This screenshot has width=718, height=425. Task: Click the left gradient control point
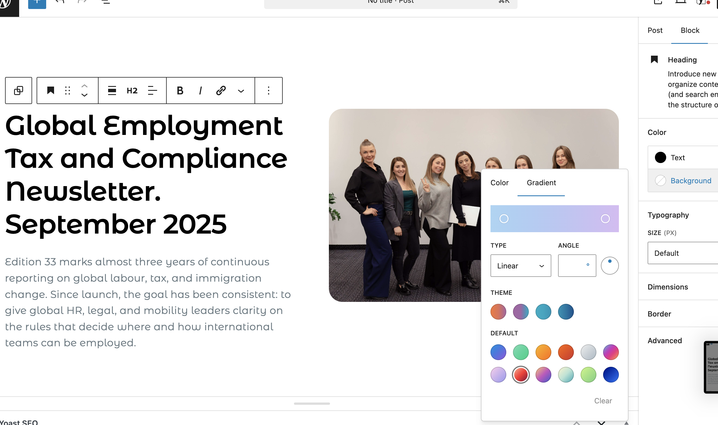point(504,218)
